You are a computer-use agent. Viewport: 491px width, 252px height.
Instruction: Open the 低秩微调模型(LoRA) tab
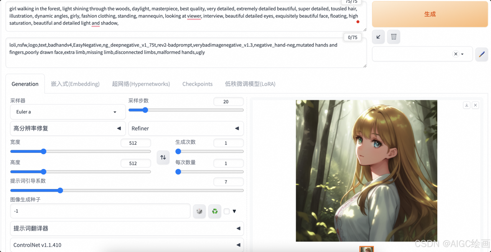[x=250, y=84]
